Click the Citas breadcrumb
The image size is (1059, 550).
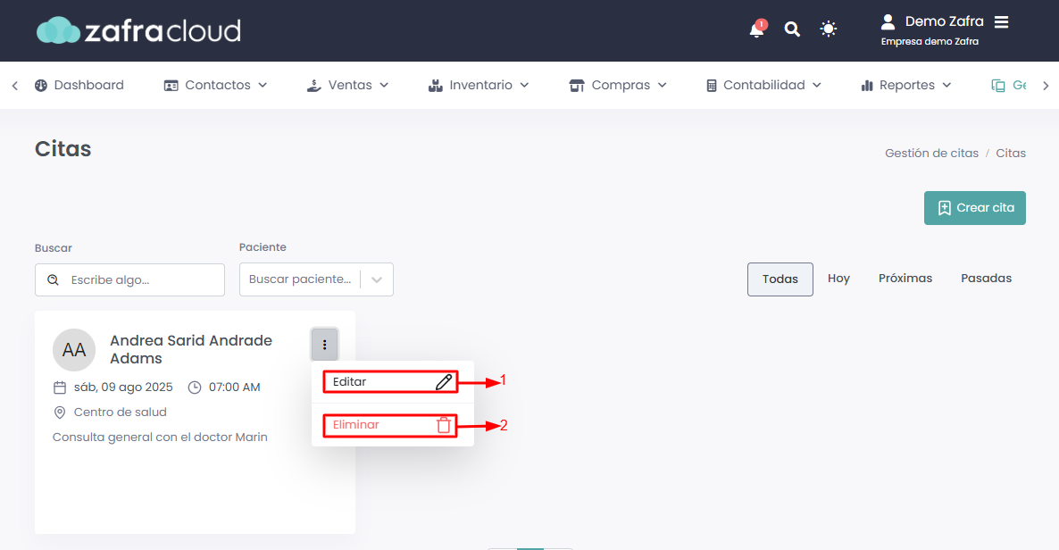pos(1011,154)
